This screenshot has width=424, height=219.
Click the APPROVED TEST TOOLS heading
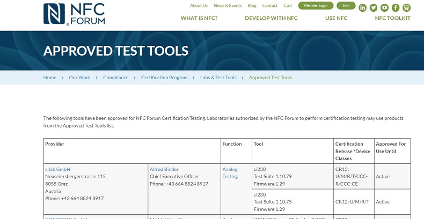[x=116, y=51]
